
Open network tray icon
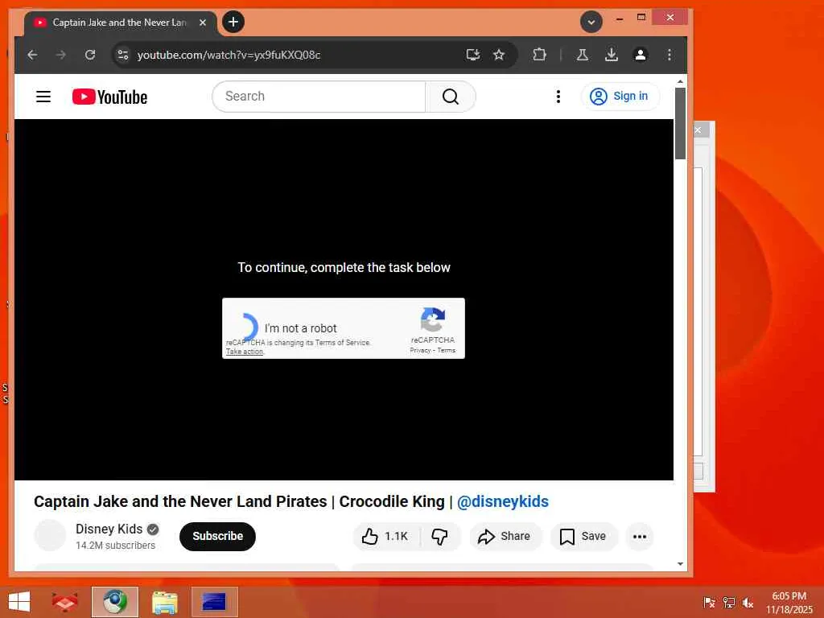[728, 602]
